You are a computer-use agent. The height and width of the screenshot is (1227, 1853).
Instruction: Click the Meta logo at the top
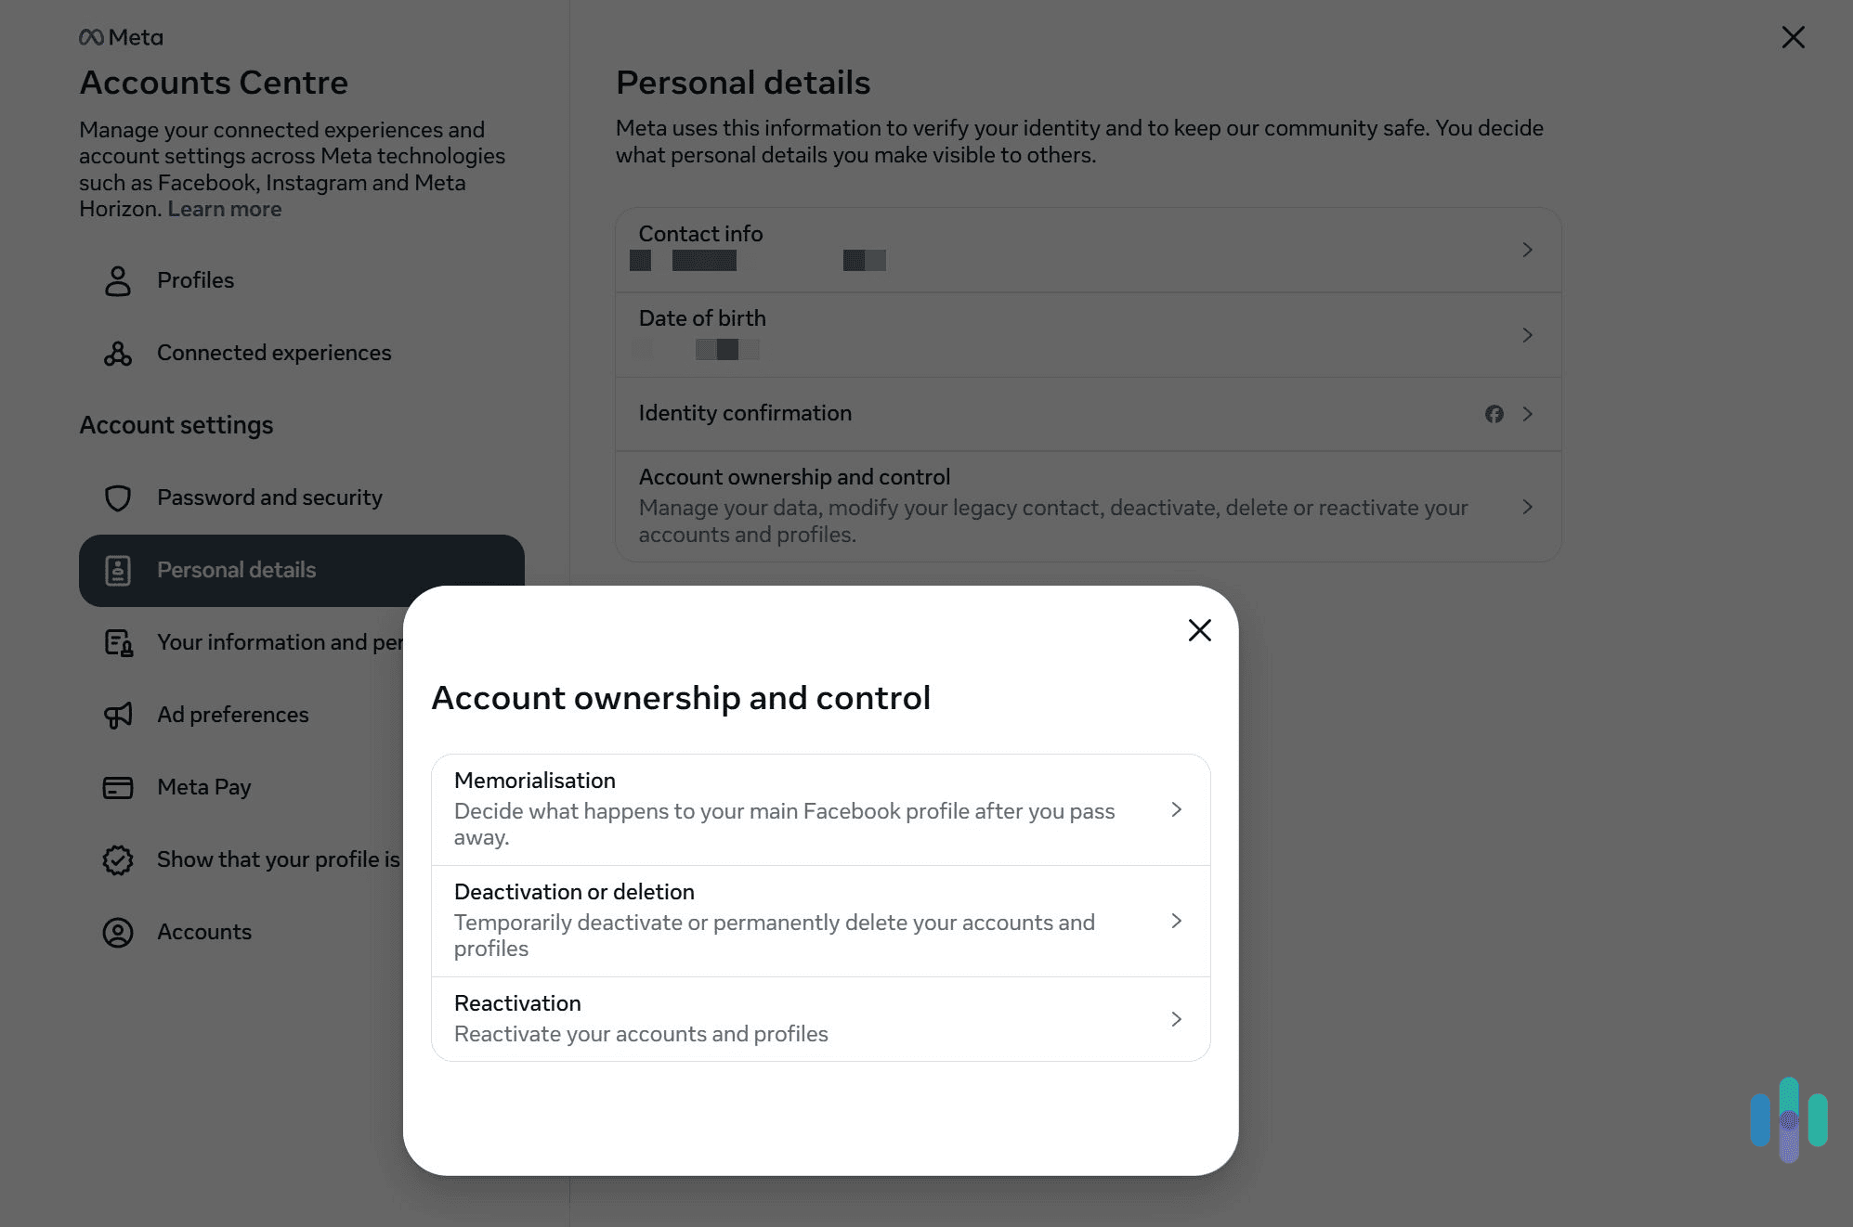pos(119,36)
